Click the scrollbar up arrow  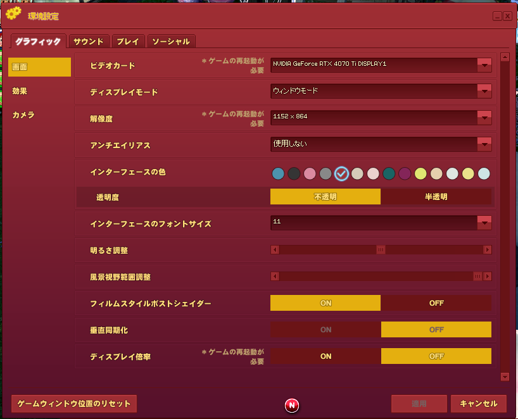[x=505, y=57]
